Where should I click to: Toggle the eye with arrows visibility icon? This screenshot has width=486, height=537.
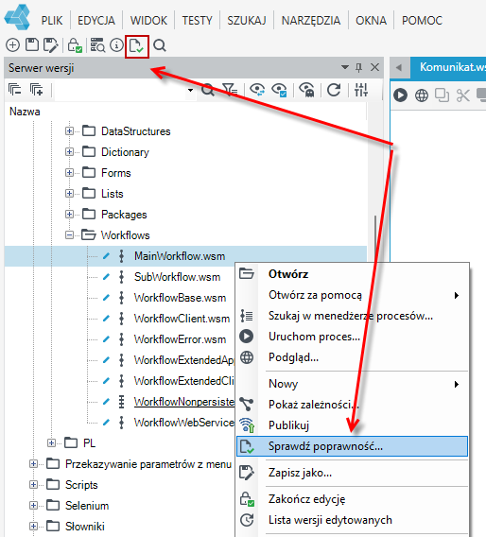point(257,90)
